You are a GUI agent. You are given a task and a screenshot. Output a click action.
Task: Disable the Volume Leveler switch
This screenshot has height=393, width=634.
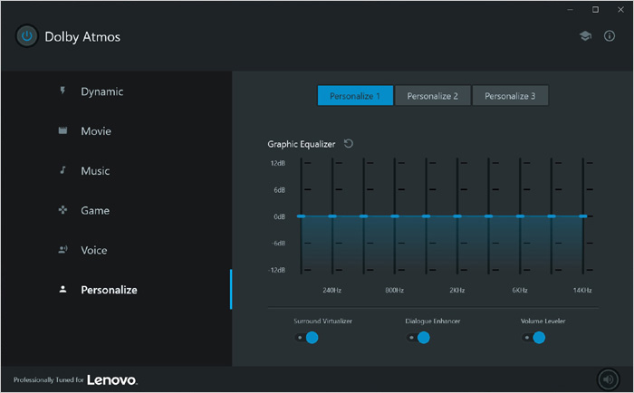tap(533, 337)
